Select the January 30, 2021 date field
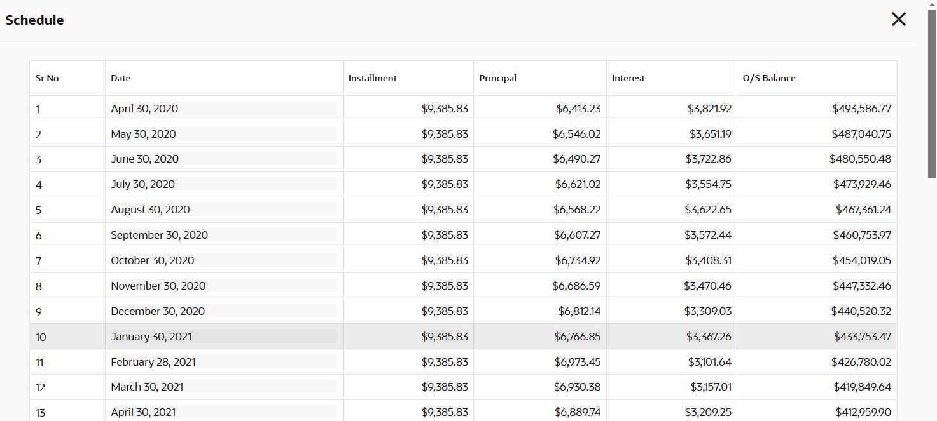The width and height of the screenshot is (937, 421). click(x=224, y=337)
